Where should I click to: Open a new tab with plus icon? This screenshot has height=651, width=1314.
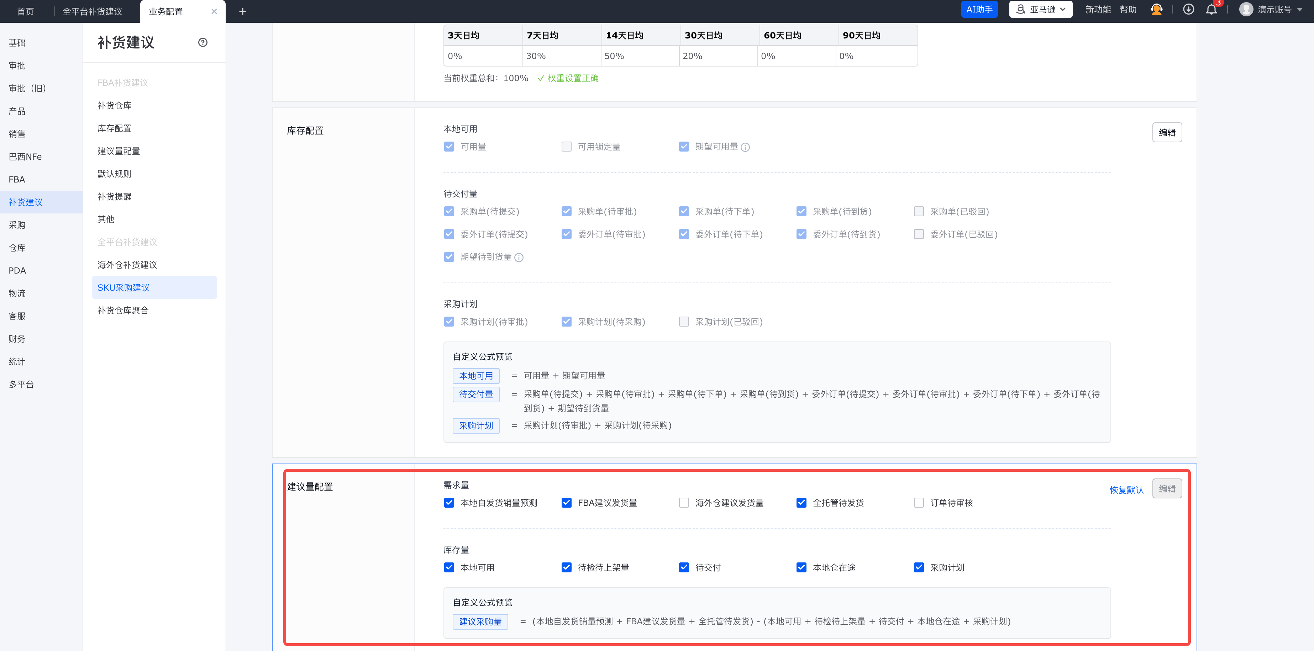[x=243, y=11]
